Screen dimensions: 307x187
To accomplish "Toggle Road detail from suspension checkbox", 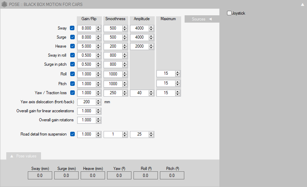I will [72, 134].
